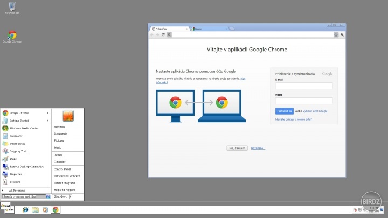The image size is (388, 218).
Task: Reload the page in Chrome
Action: tap(163, 35)
